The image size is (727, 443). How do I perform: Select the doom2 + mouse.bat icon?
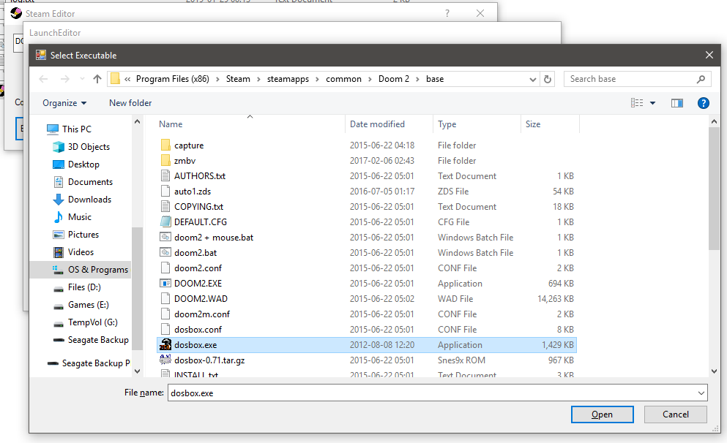[x=165, y=237]
